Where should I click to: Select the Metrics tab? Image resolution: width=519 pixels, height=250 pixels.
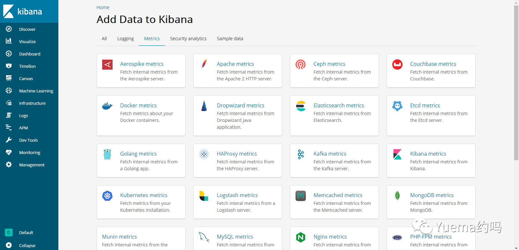[152, 39]
